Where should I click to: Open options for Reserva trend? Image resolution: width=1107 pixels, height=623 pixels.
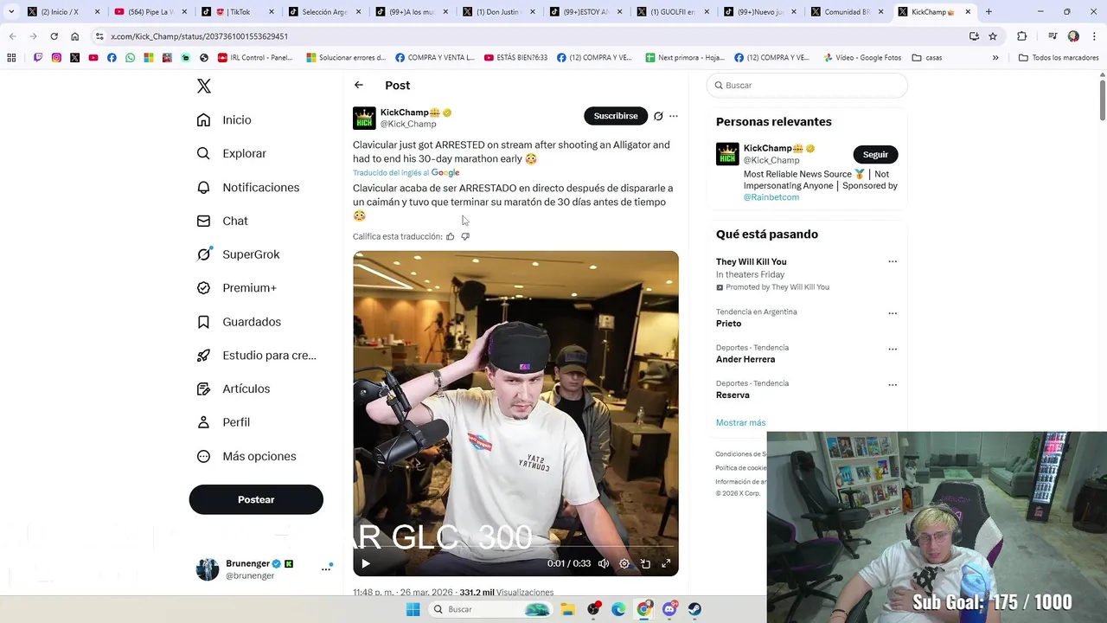(893, 384)
